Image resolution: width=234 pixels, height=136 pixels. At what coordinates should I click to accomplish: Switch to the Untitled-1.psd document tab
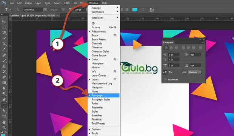33,15
